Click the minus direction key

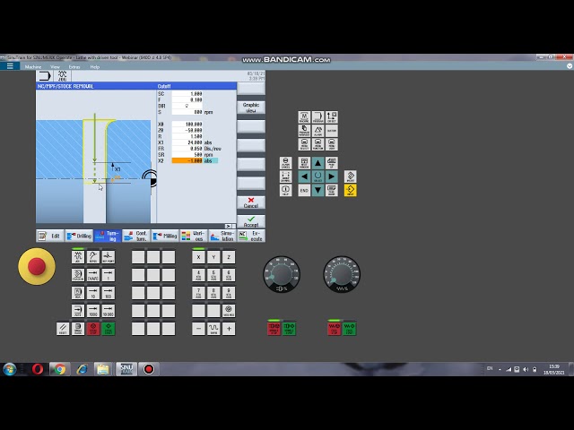pyautogui.click(x=198, y=329)
